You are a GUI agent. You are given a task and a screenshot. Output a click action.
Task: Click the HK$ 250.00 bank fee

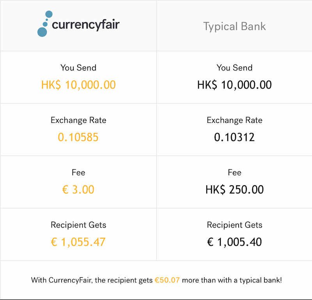(x=235, y=190)
